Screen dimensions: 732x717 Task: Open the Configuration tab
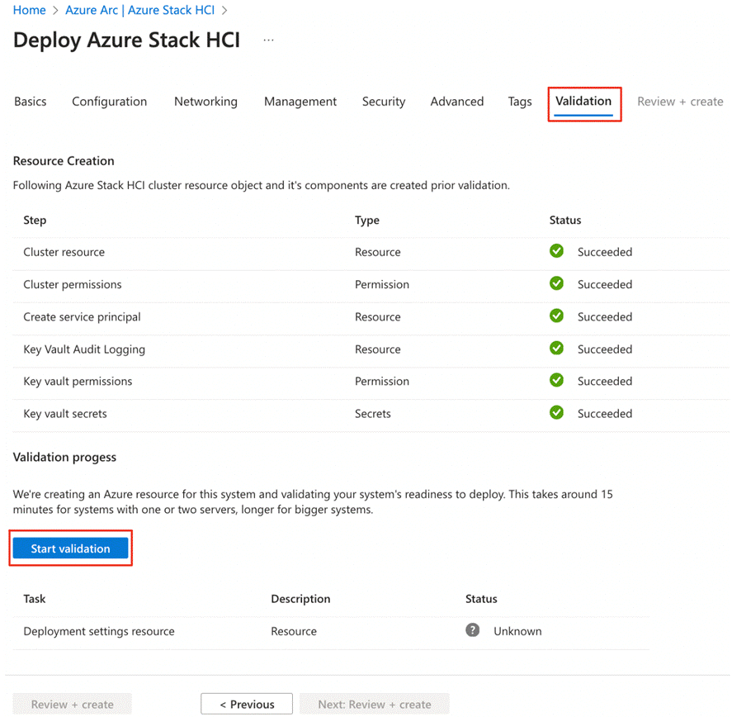click(x=109, y=102)
